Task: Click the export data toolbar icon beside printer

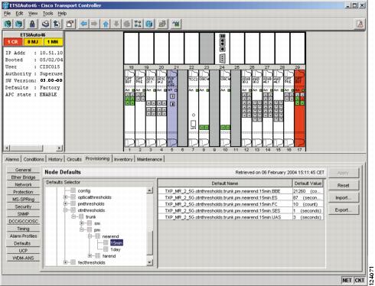Action: 57,24
